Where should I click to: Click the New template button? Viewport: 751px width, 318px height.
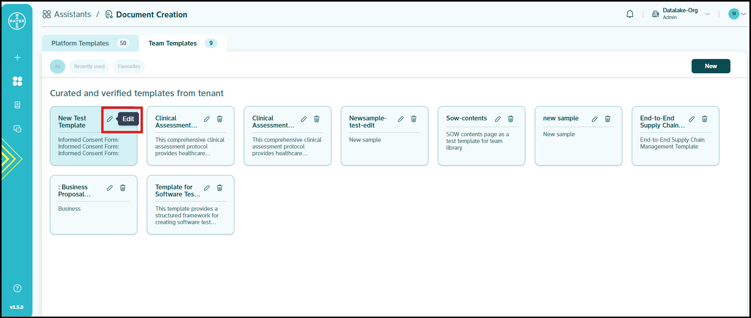pyautogui.click(x=711, y=66)
